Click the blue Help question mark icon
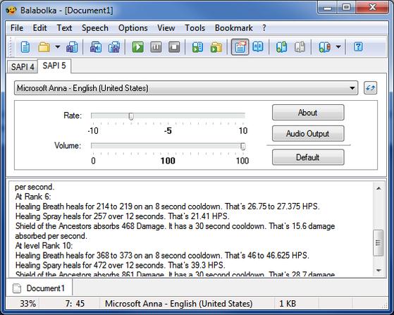This screenshot has height=315, width=394. [x=358, y=47]
